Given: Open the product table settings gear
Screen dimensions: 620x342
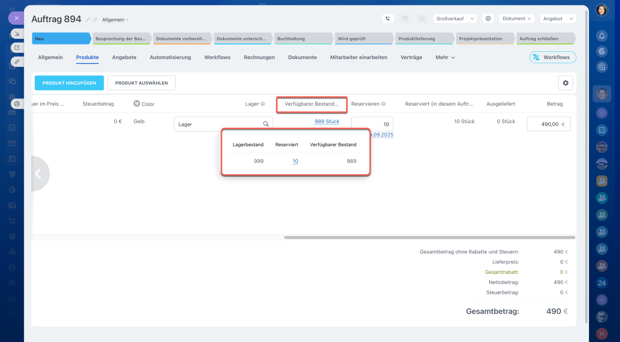Looking at the screenshot, I should tap(565, 83).
